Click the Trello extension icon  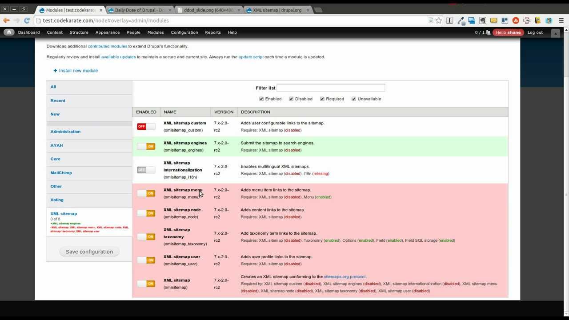505,20
